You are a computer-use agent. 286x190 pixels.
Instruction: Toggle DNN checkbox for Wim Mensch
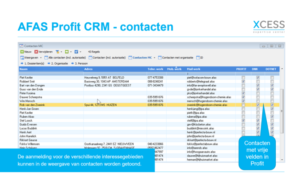click(258, 101)
